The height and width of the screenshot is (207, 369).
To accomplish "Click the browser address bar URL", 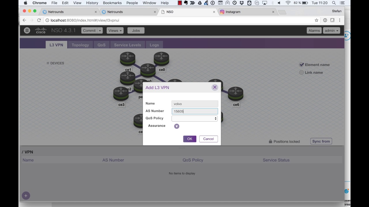I will pyautogui.click(x=85, y=20).
